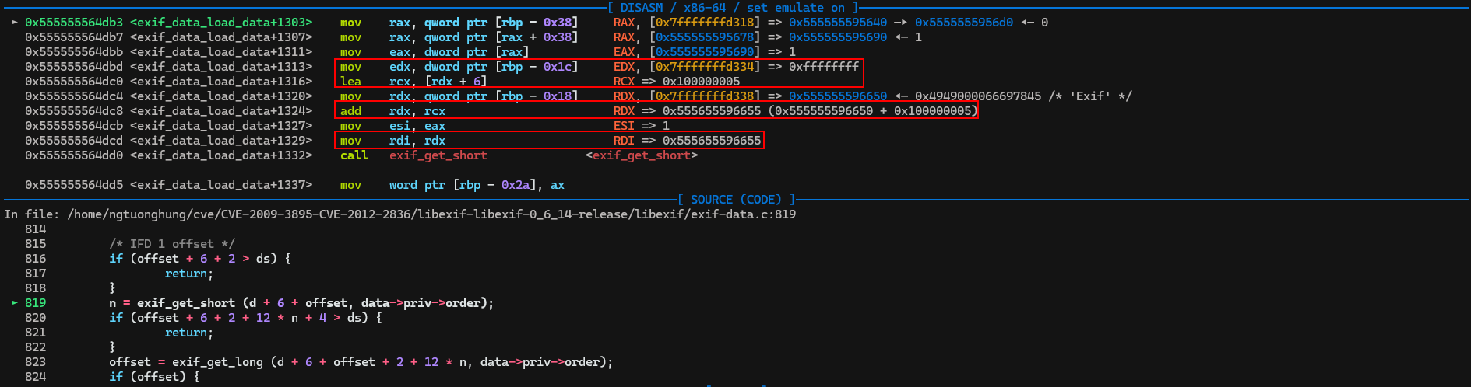Click the <exif_get_short> call target label
The height and width of the screenshot is (387, 1471).
641,155
